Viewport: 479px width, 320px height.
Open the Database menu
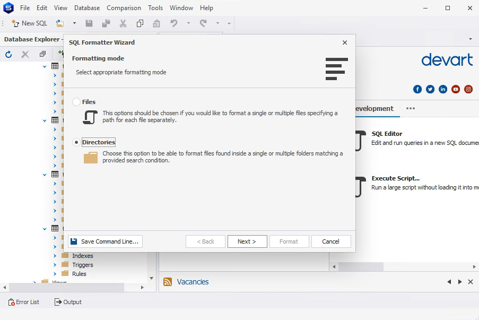coord(87,8)
